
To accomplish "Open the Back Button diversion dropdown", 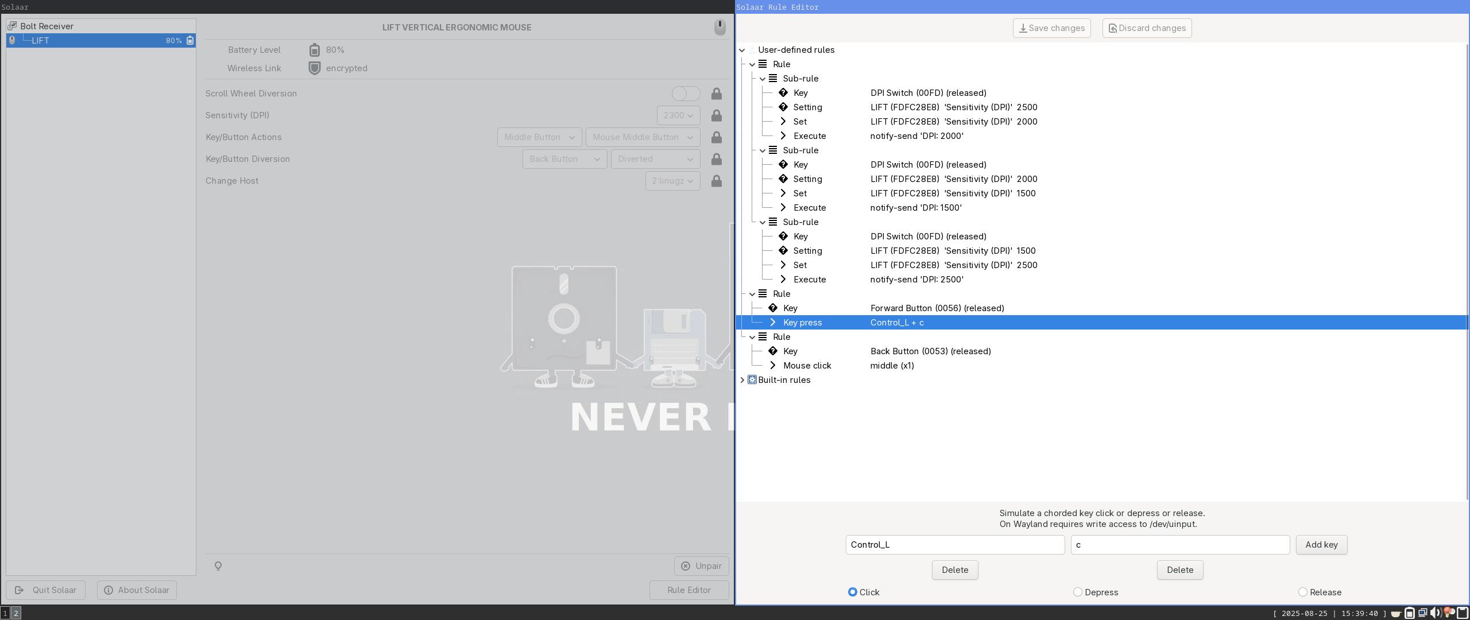I will (x=564, y=159).
